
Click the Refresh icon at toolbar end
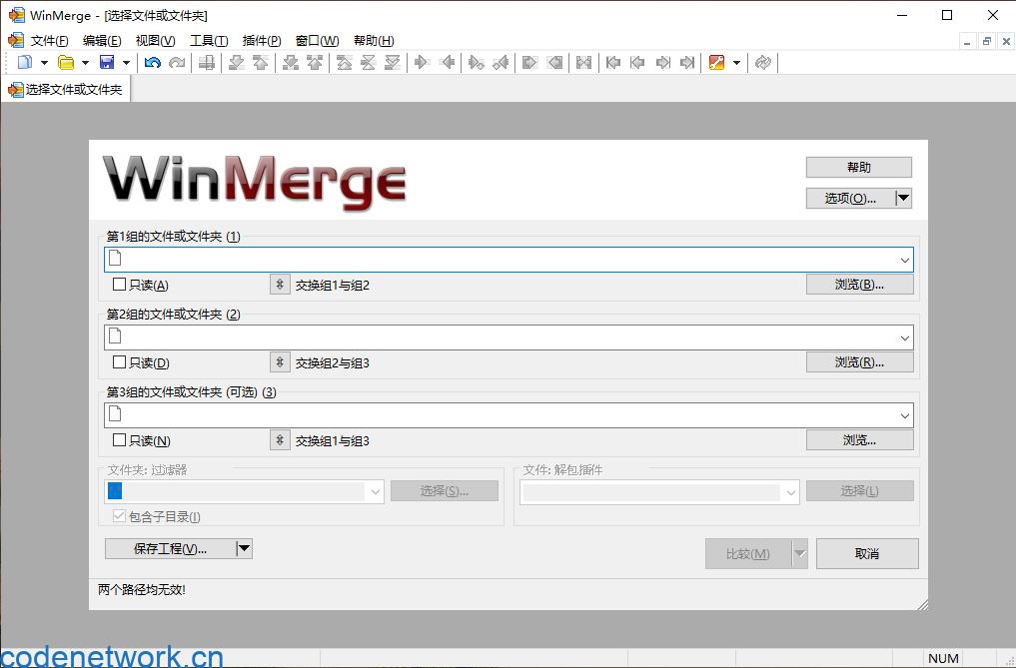(x=763, y=63)
